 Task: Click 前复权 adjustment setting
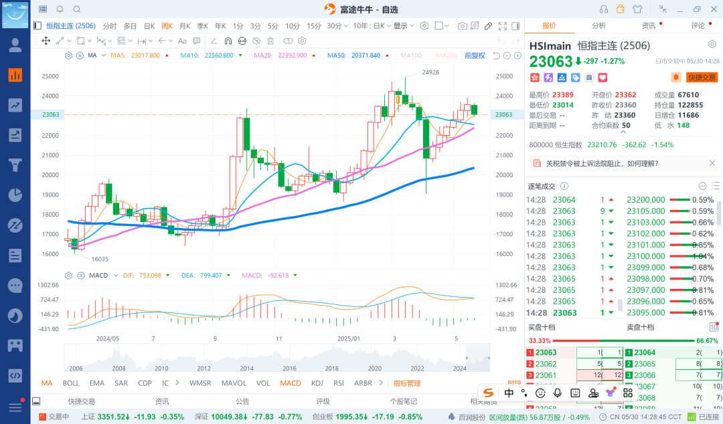click(475, 56)
